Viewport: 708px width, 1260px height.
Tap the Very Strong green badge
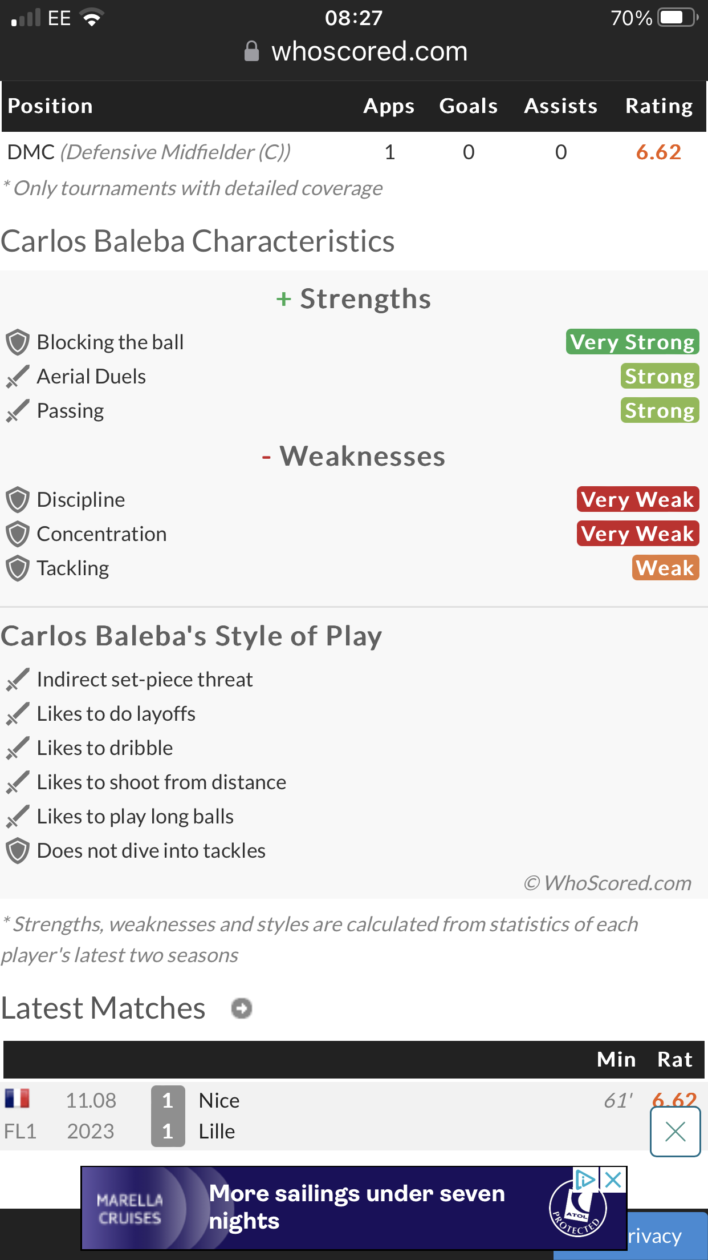click(x=632, y=342)
